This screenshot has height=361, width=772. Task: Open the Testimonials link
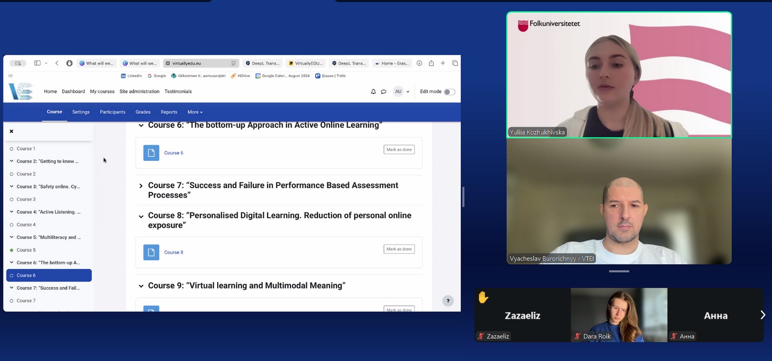click(178, 92)
